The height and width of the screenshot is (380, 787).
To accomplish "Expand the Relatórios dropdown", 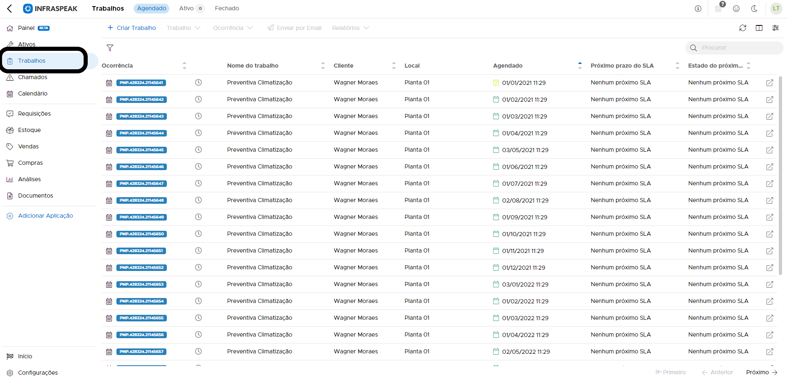I will click(x=350, y=28).
